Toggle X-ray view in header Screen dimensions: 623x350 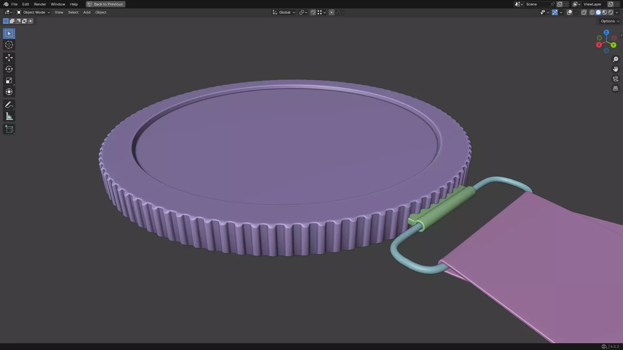(x=584, y=12)
